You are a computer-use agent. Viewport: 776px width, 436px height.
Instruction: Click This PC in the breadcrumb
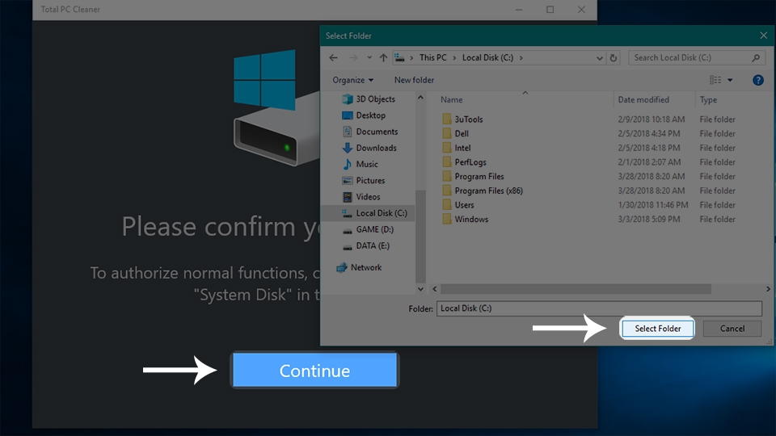tap(433, 58)
